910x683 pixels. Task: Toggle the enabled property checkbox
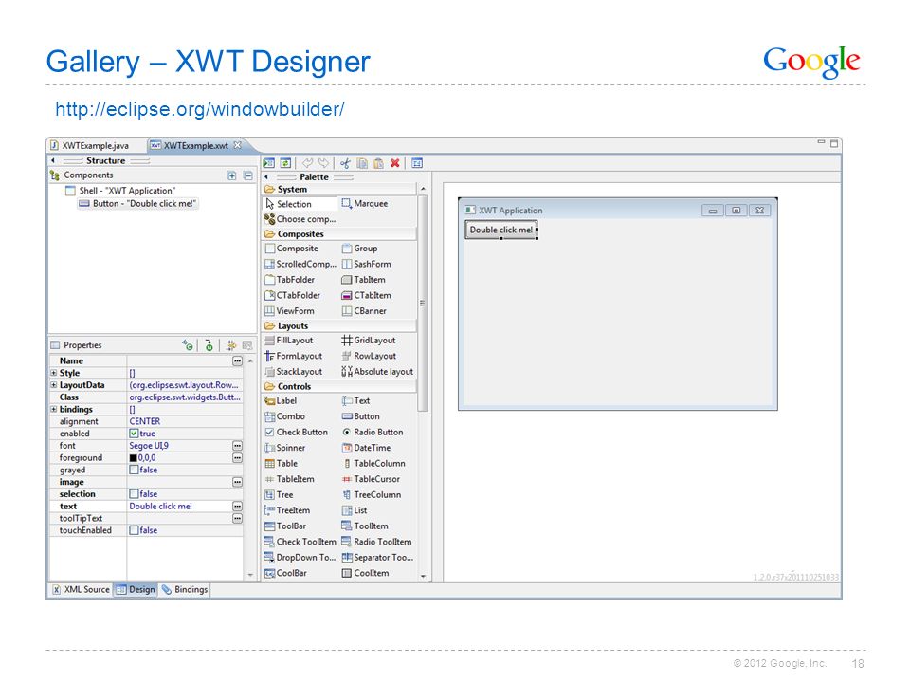pos(134,434)
